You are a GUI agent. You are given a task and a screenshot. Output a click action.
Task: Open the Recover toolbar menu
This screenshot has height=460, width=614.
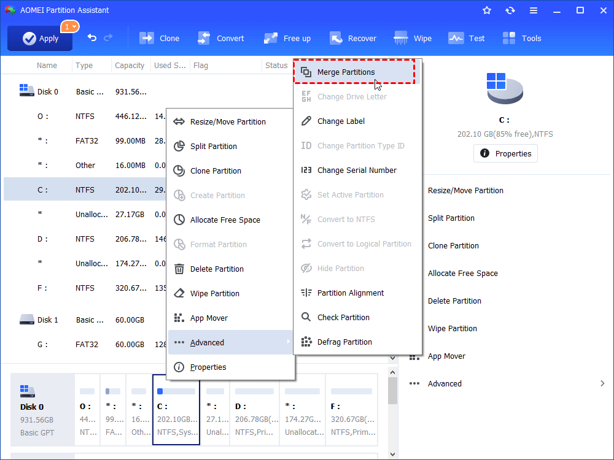point(353,38)
